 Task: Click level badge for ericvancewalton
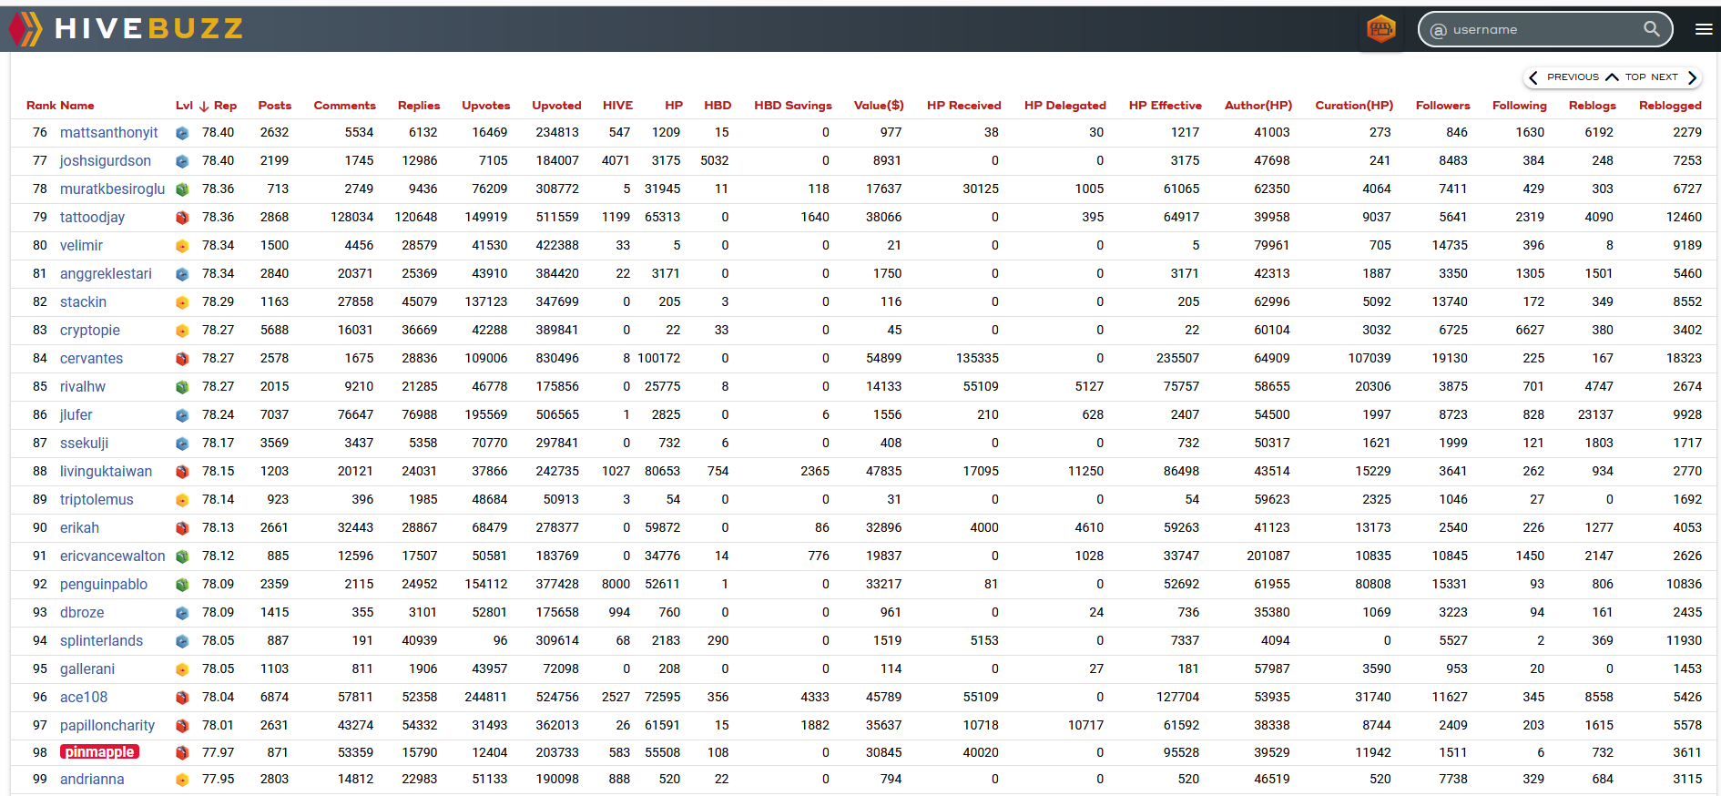[x=182, y=556]
